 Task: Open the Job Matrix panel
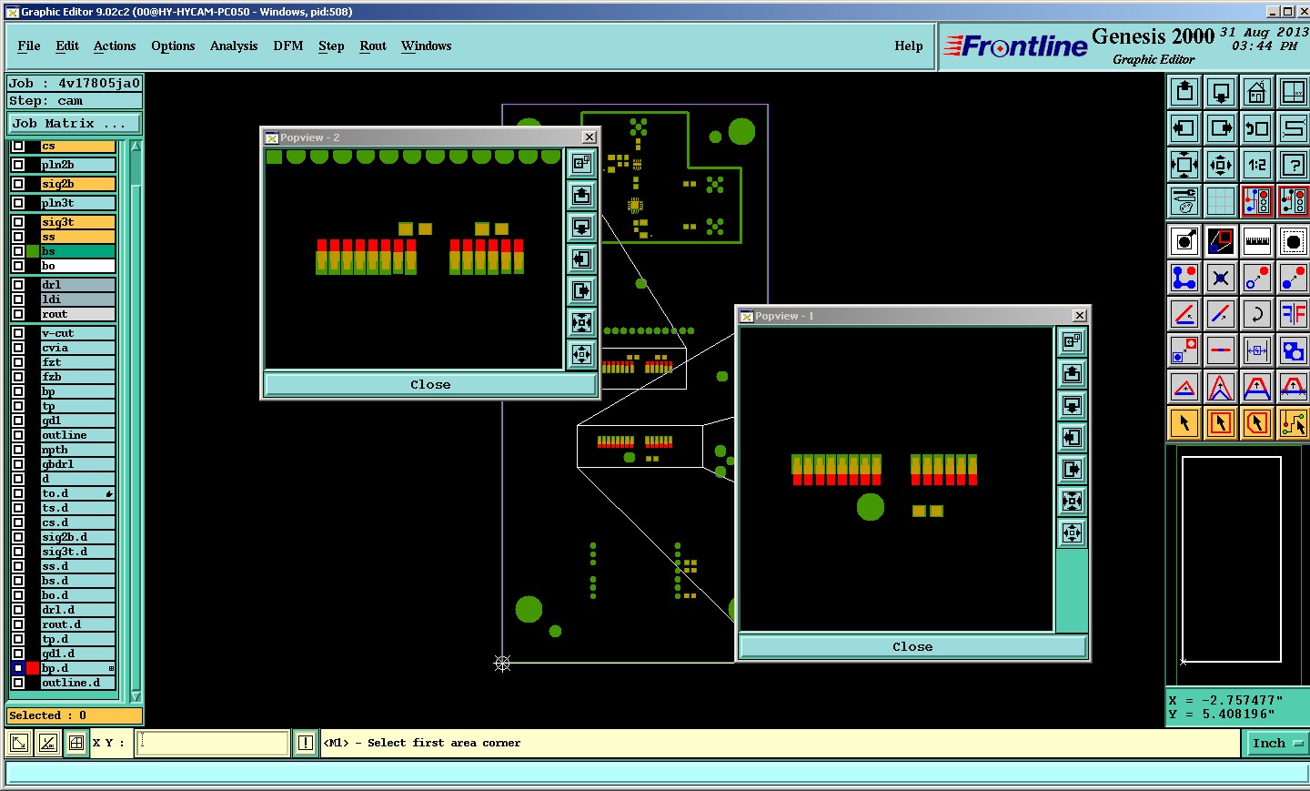coord(75,124)
